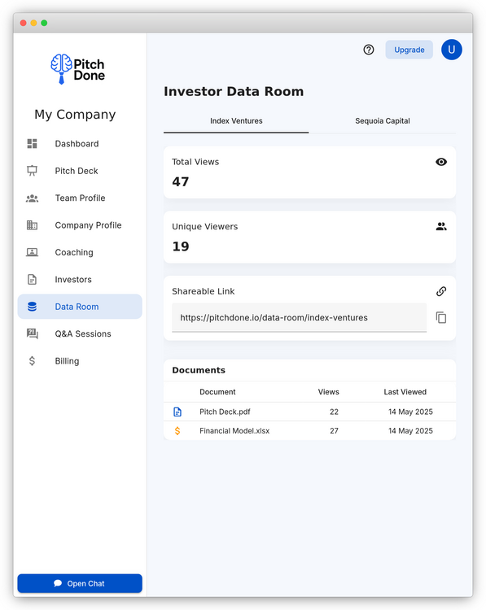Viewport: 486px width, 610px height.
Task: Click the shareable link URL field
Action: (299, 317)
